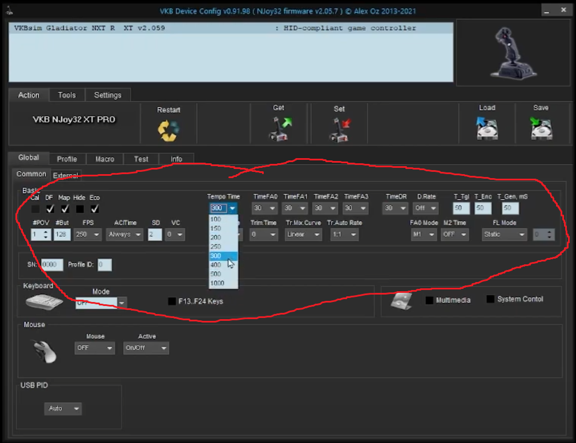
Task: Click the #But input field
Action: pos(62,235)
